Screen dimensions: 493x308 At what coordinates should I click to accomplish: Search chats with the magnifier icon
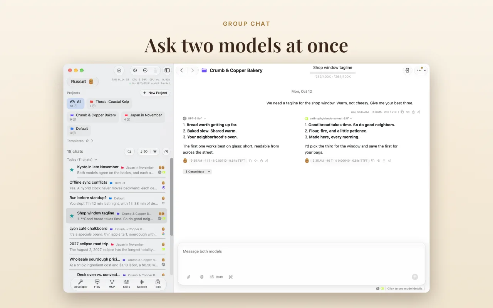[x=129, y=152]
